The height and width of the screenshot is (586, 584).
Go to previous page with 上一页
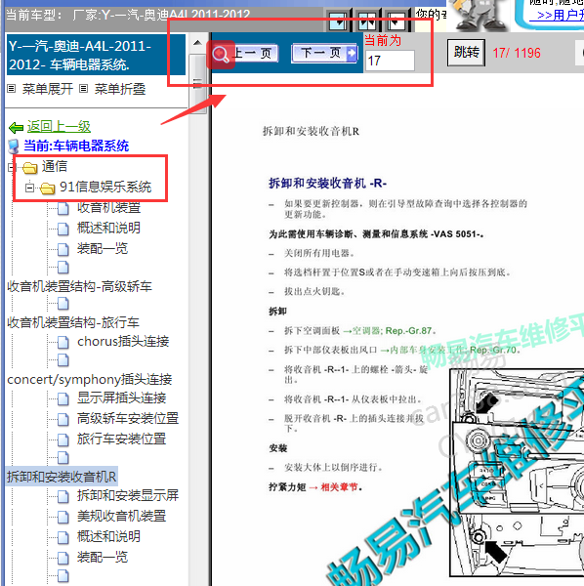(x=244, y=53)
